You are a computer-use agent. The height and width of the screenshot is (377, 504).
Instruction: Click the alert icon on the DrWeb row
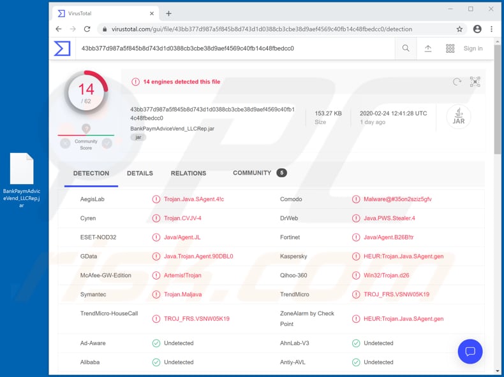tap(356, 218)
